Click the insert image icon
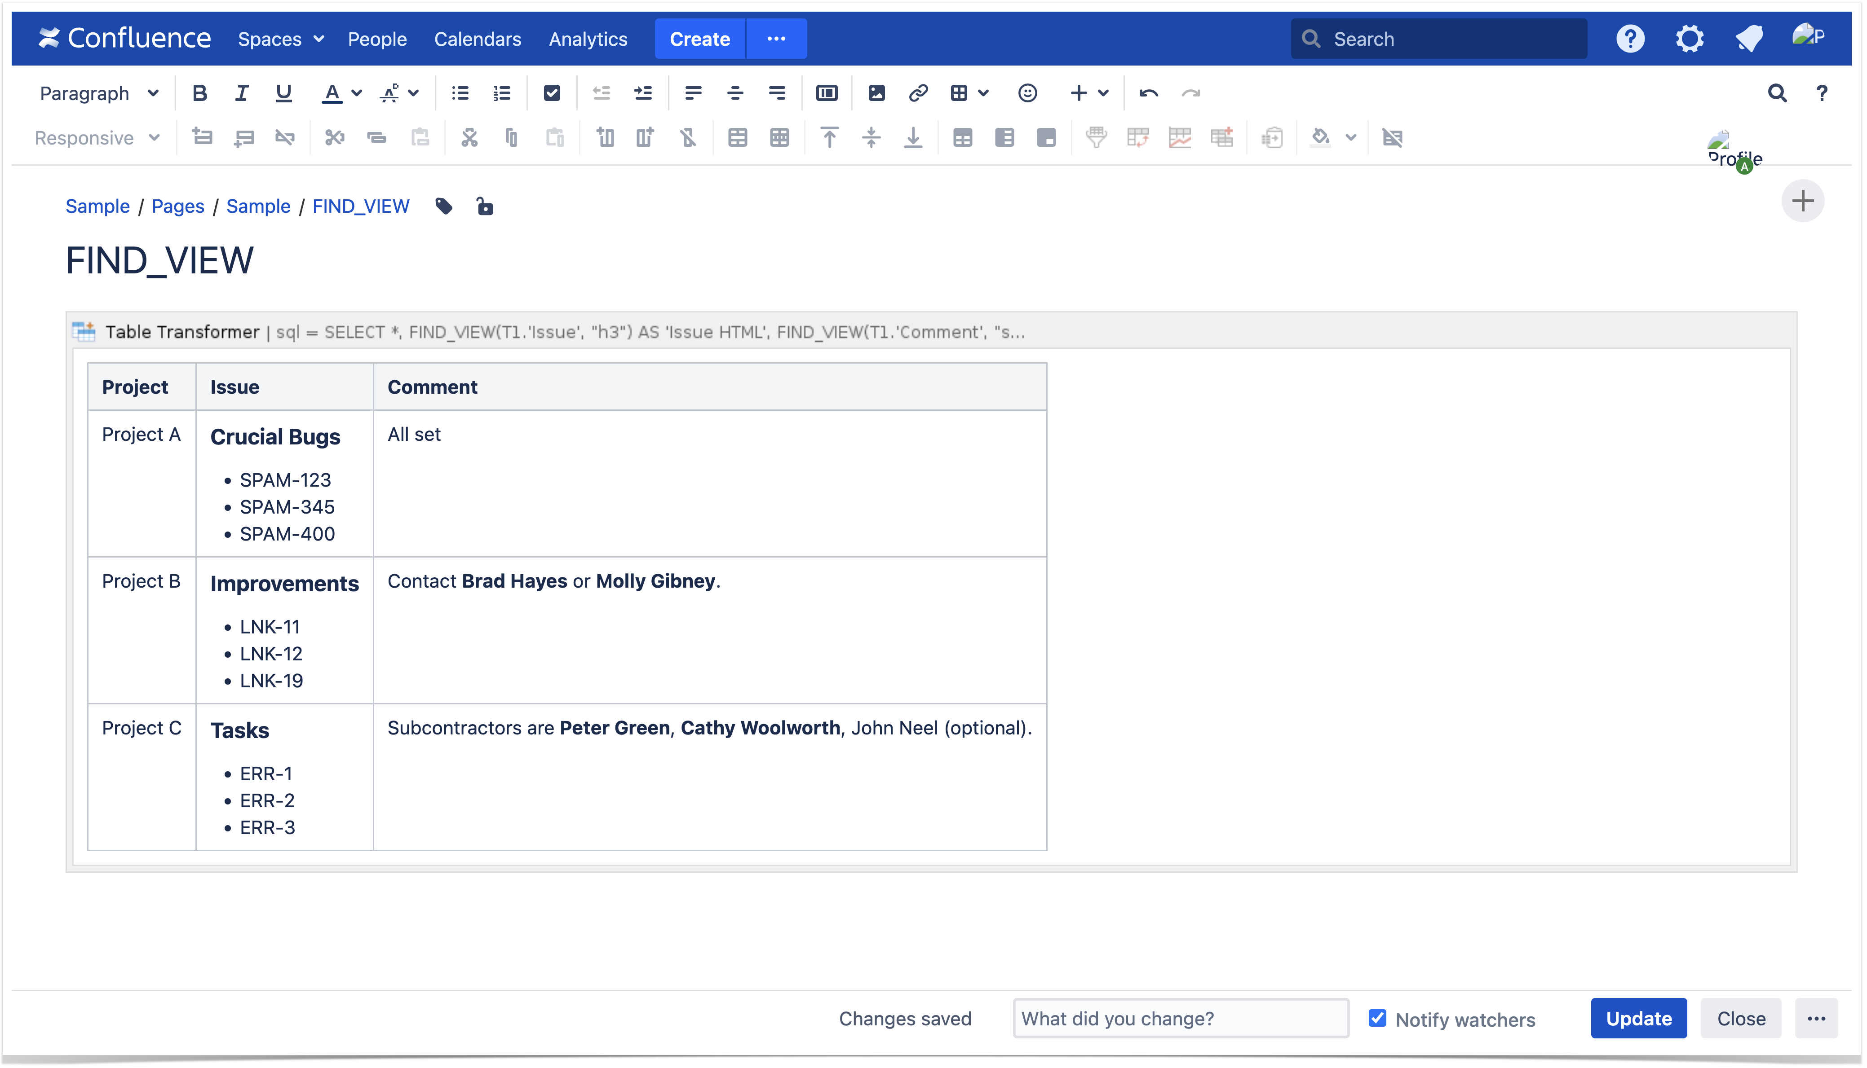The width and height of the screenshot is (1867, 1068). pos(876,93)
